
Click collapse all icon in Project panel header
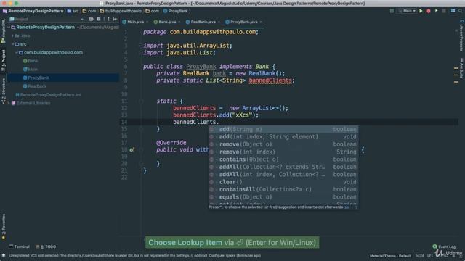coord(99,19)
